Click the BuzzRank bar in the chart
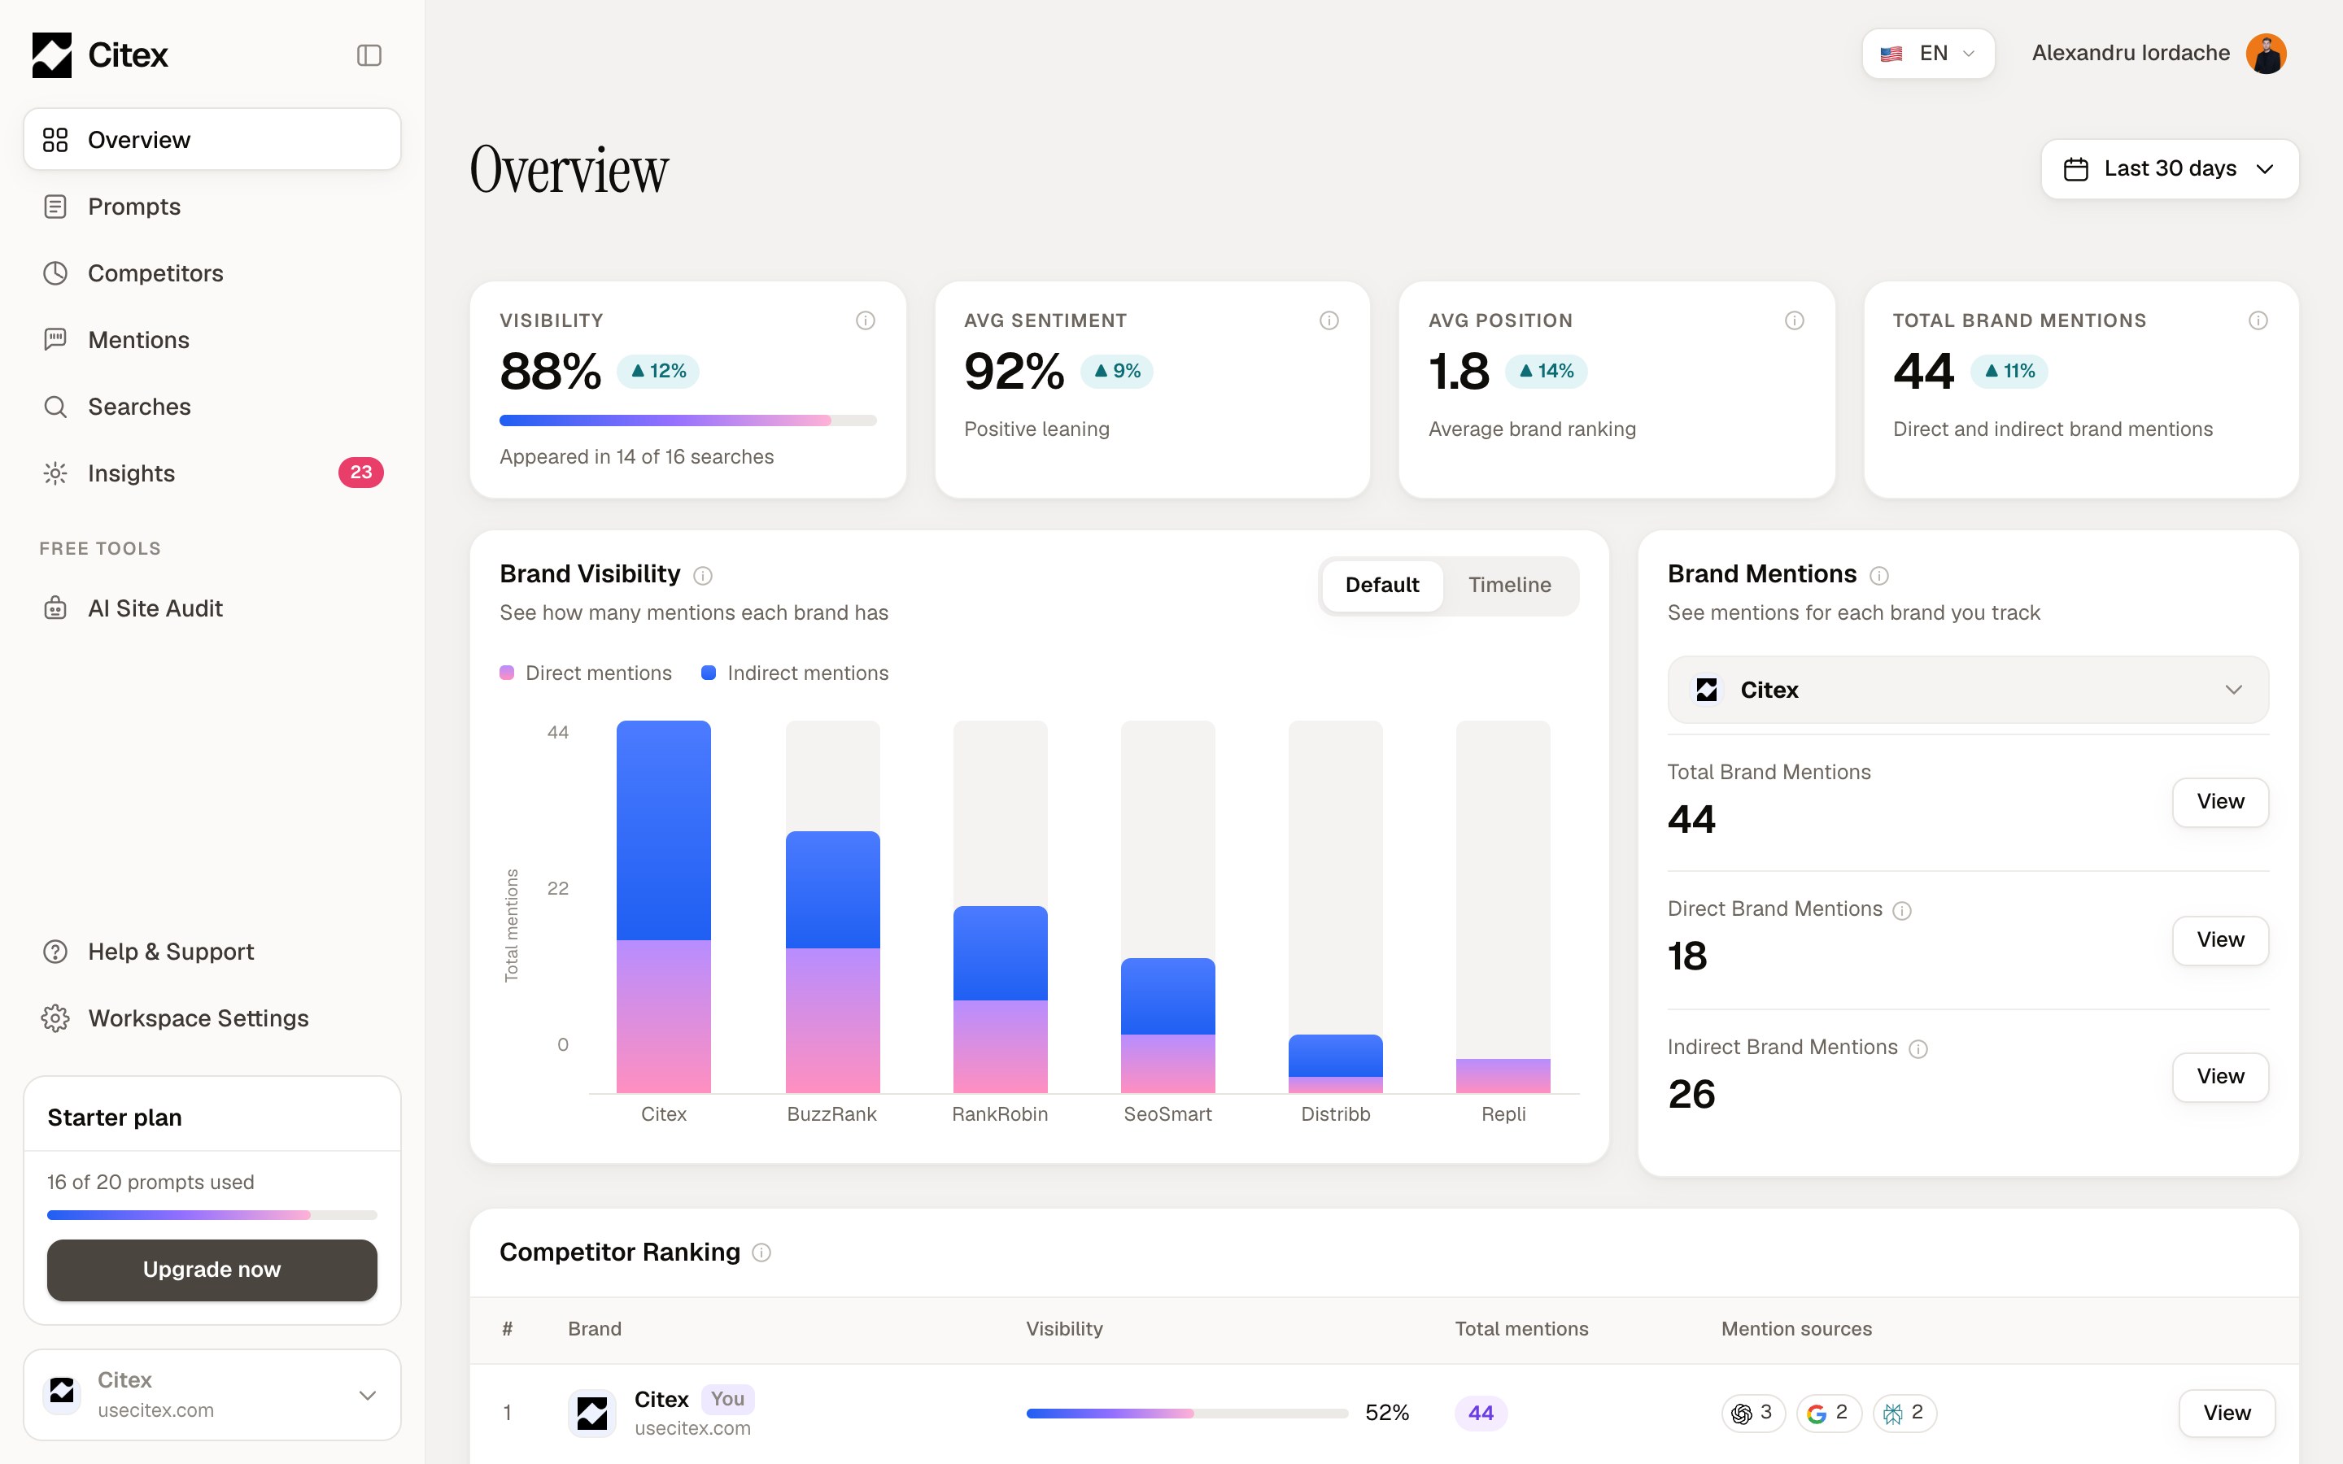This screenshot has width=2343, height=1464. point(832,962)
